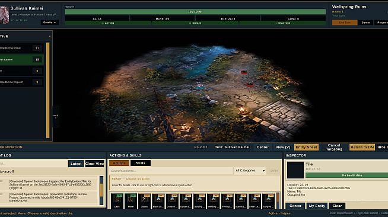
Task: Choose the Pinning skill icon
Action: coord(227,201)
